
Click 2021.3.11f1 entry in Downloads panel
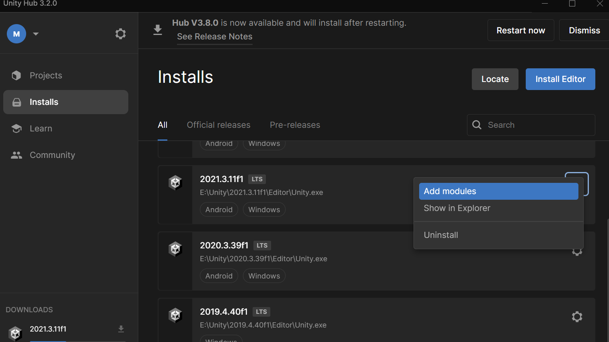click(x=48, y=329)
